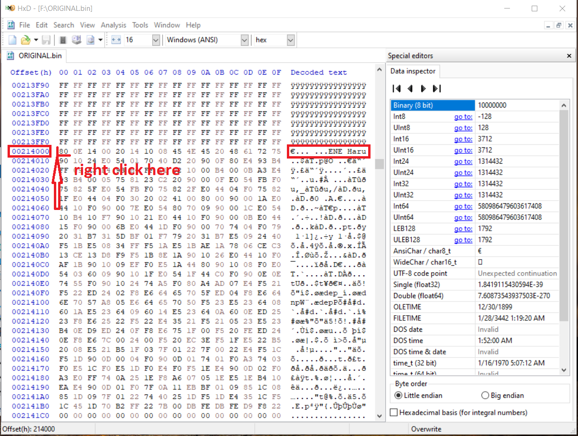Viewport: 578px width, 436px height.
Task: Open the Analysis menu
Action: (113, 25)
